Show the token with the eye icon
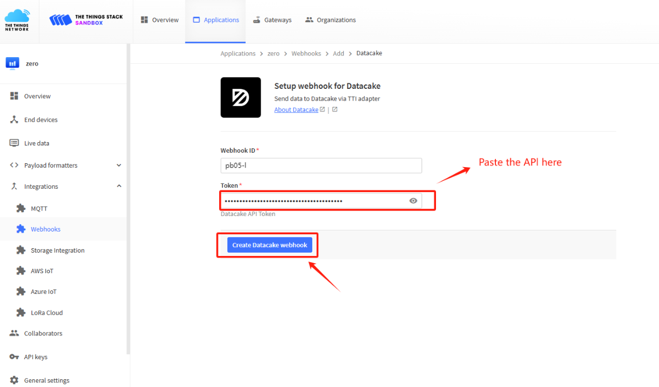 pyautogui.click(x=413, y=200)
